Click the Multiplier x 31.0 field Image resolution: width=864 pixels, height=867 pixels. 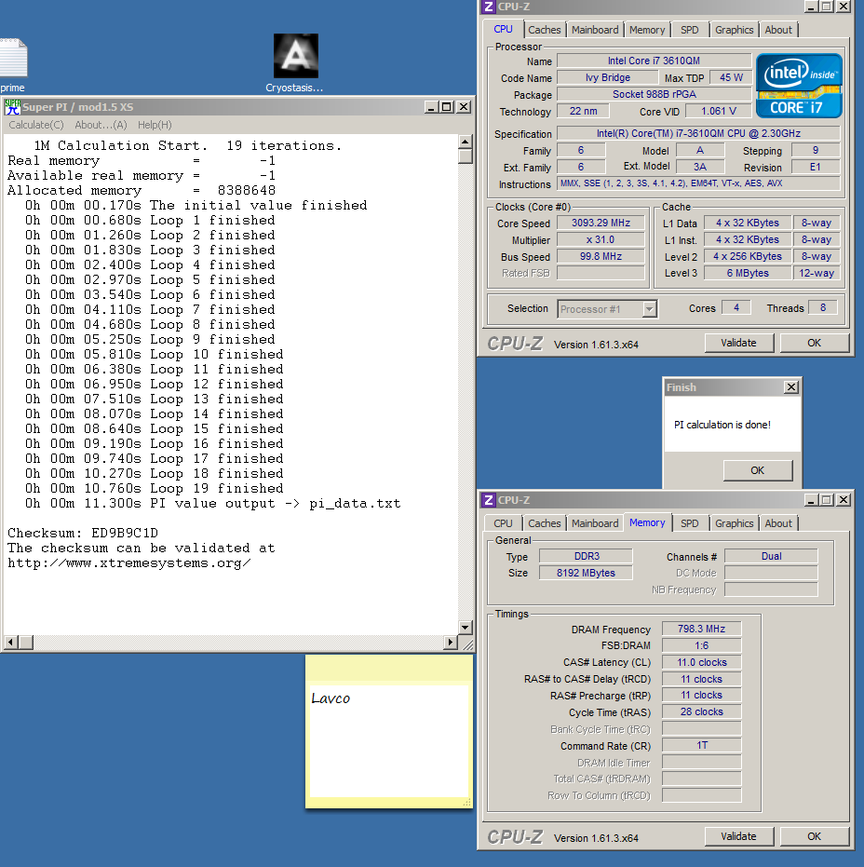pos(601,239)
